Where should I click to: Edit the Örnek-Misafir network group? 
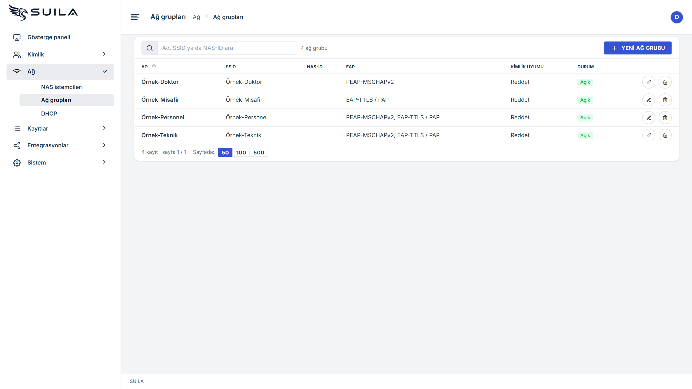[648, 100]
